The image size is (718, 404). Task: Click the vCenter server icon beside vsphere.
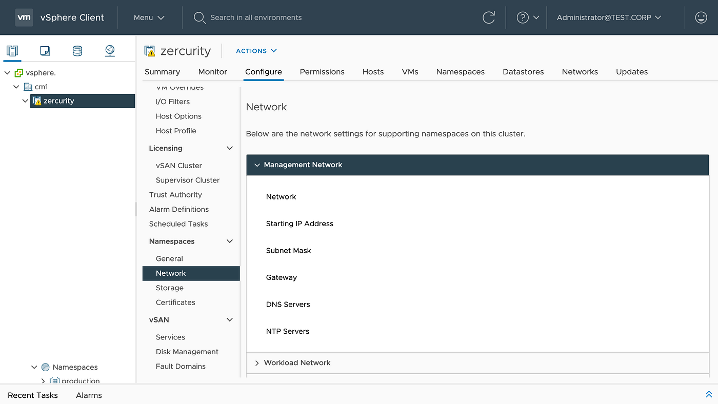click(x=19, y=73)
